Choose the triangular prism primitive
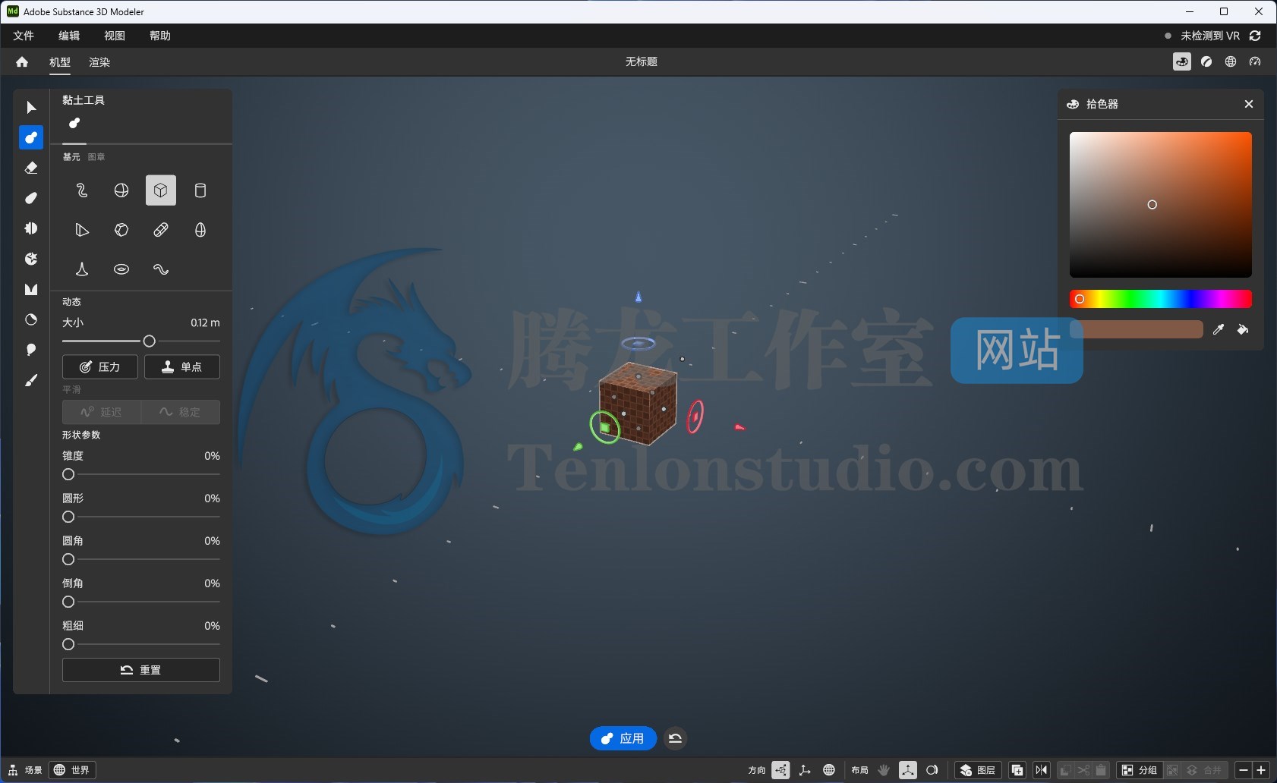The height and width of the screenshot is (783, 1277). pyautogui.click(x=82, y=230)
